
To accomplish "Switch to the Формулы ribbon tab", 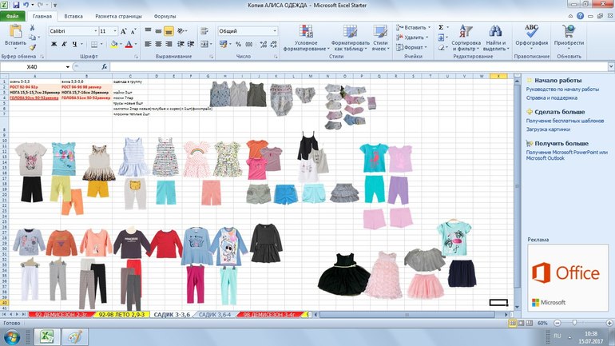I will point(165,16).
